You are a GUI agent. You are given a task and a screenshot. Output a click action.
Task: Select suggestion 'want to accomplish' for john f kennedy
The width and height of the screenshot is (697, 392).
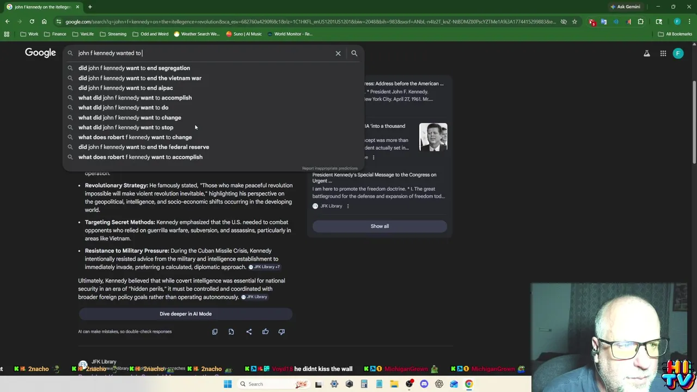pos(212,97)
